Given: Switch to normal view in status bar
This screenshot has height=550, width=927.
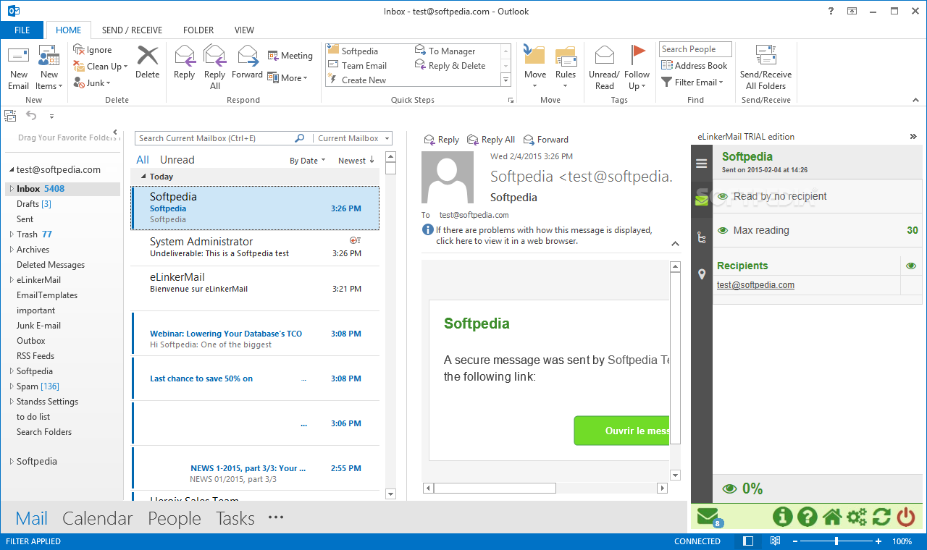Looking at the screenshot, I should 749,541.
